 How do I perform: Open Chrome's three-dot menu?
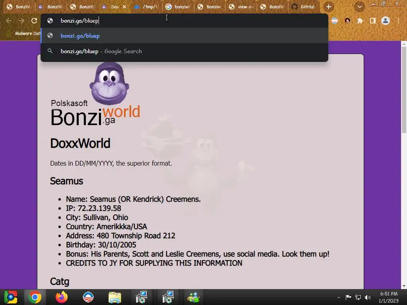[x=398, y=21]
